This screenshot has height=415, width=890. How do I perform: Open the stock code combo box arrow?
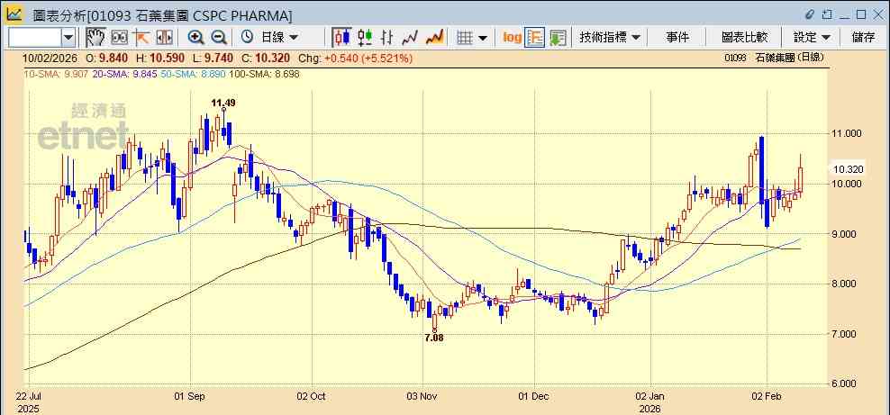click(x=68, y=38)
